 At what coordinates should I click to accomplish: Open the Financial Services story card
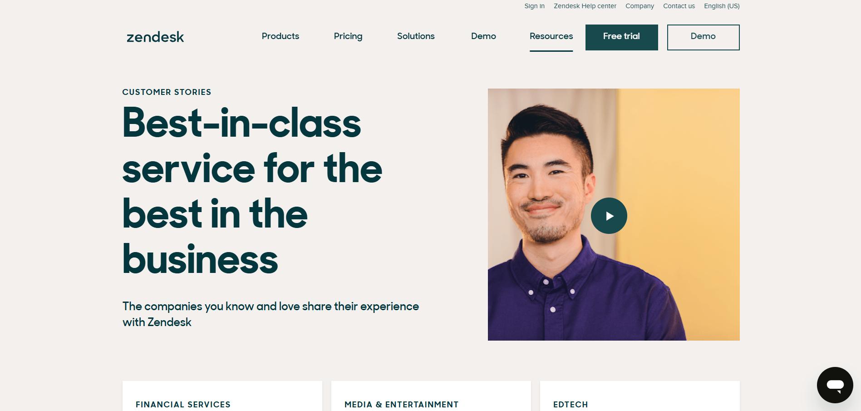click(x=222, y=396)
